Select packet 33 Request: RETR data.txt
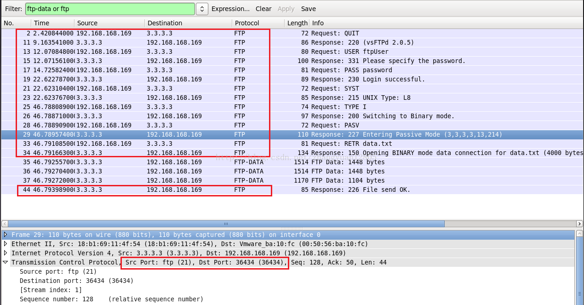The image size is (584, 305). 292,144
